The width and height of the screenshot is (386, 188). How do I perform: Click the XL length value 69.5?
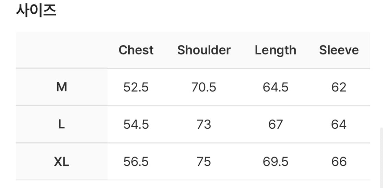click(x=275, y=162)
